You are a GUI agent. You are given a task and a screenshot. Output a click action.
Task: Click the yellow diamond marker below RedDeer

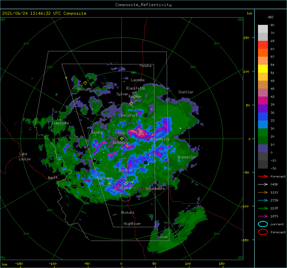point(131,104)
